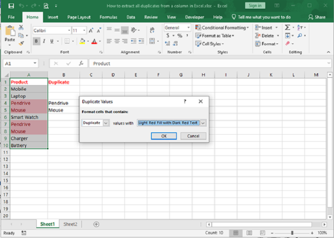This screenshot has height=238, width=334.
Task: Open the General number format dropdown
Action: (189, 28)
